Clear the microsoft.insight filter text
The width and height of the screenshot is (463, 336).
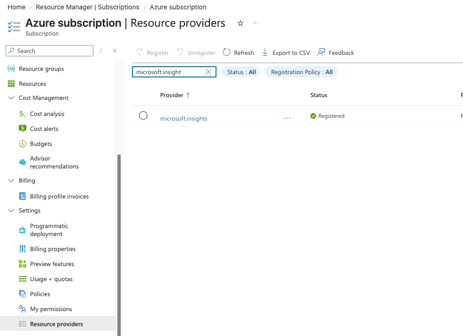click(x=208, y=72)
